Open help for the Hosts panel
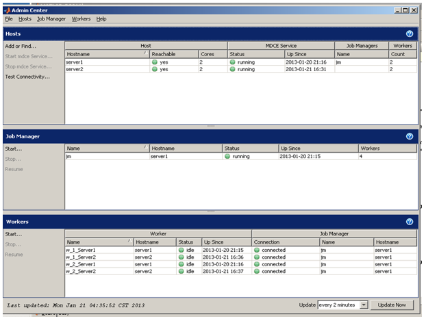The width and height of the screenshot is (426, 321). tap(410, 34)
